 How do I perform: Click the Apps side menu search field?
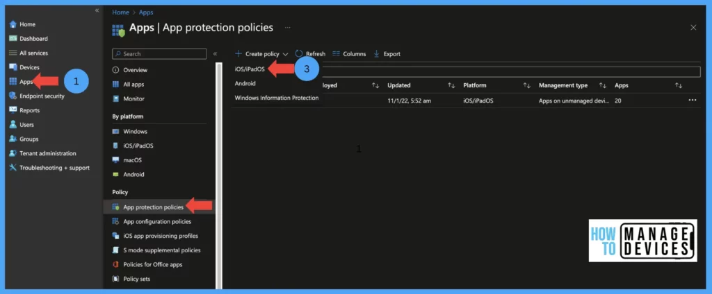click(x=159, y=54)
